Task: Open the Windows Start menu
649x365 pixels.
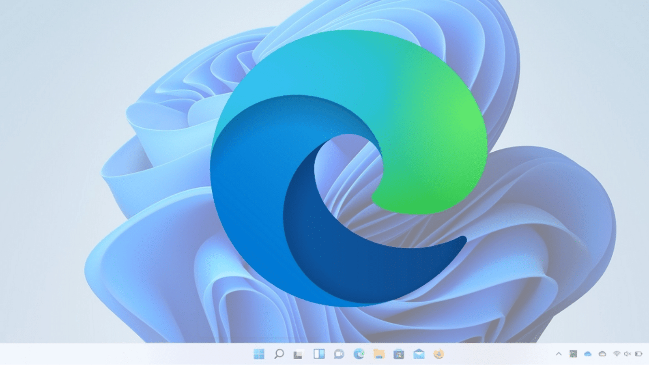Action: pyautogui.click(x=259, y=354)
